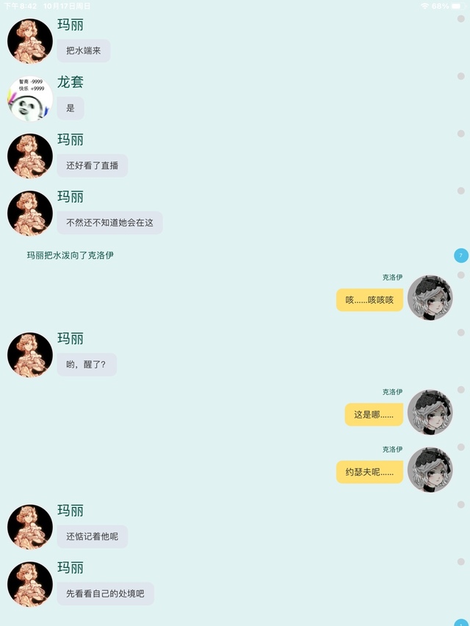Tap 克洛伊's avatar next to 咳……咳咳咳

point(430,297)
